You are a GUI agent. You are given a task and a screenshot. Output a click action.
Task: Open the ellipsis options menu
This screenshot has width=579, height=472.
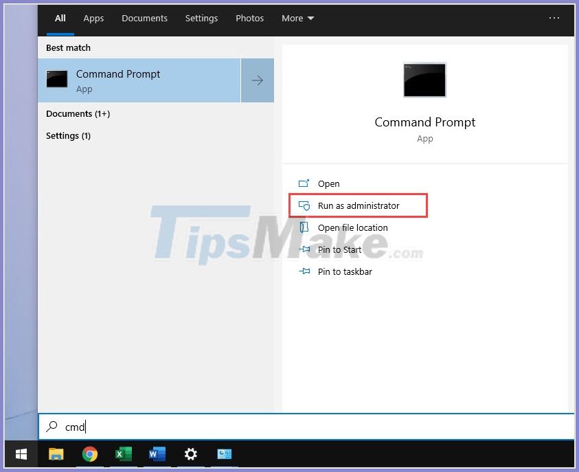554,16
